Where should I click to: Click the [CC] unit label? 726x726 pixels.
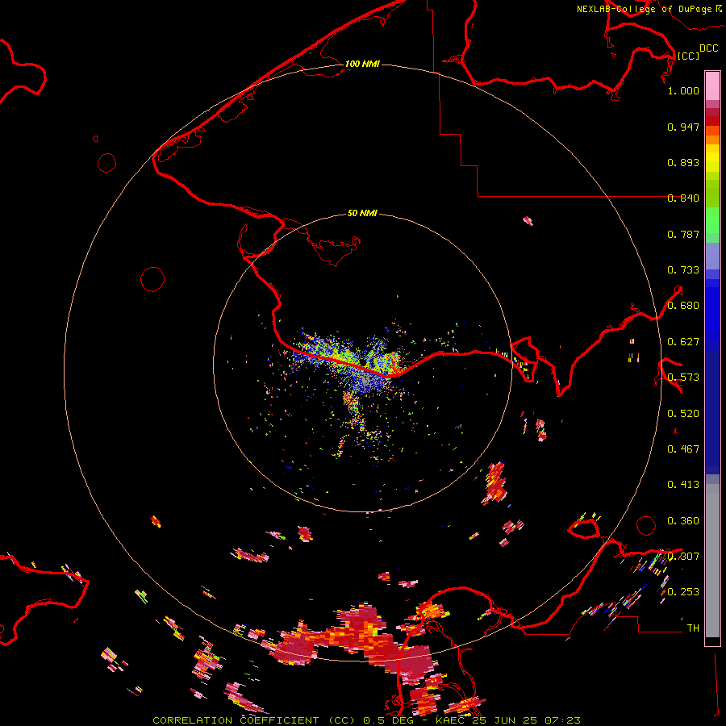click(x=688, y=56)
